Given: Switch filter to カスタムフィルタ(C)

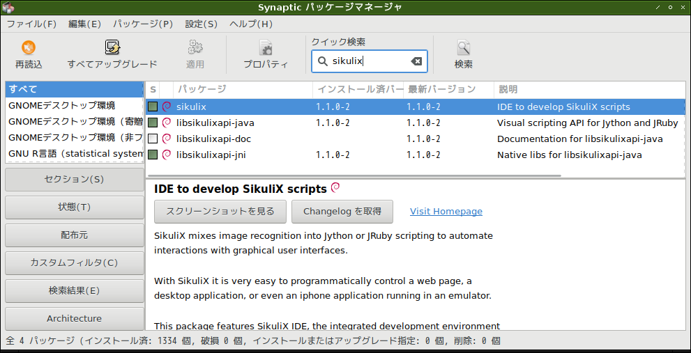Looking at the screenshot, I should point(75,263).
